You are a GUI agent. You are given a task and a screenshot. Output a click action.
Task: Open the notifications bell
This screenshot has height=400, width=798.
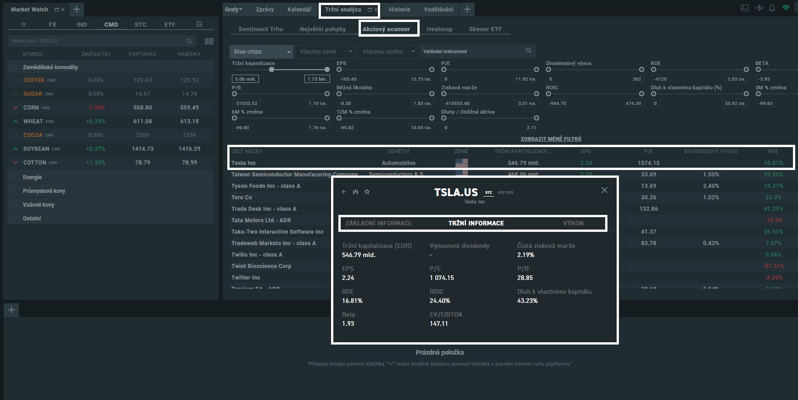(772, 8)
